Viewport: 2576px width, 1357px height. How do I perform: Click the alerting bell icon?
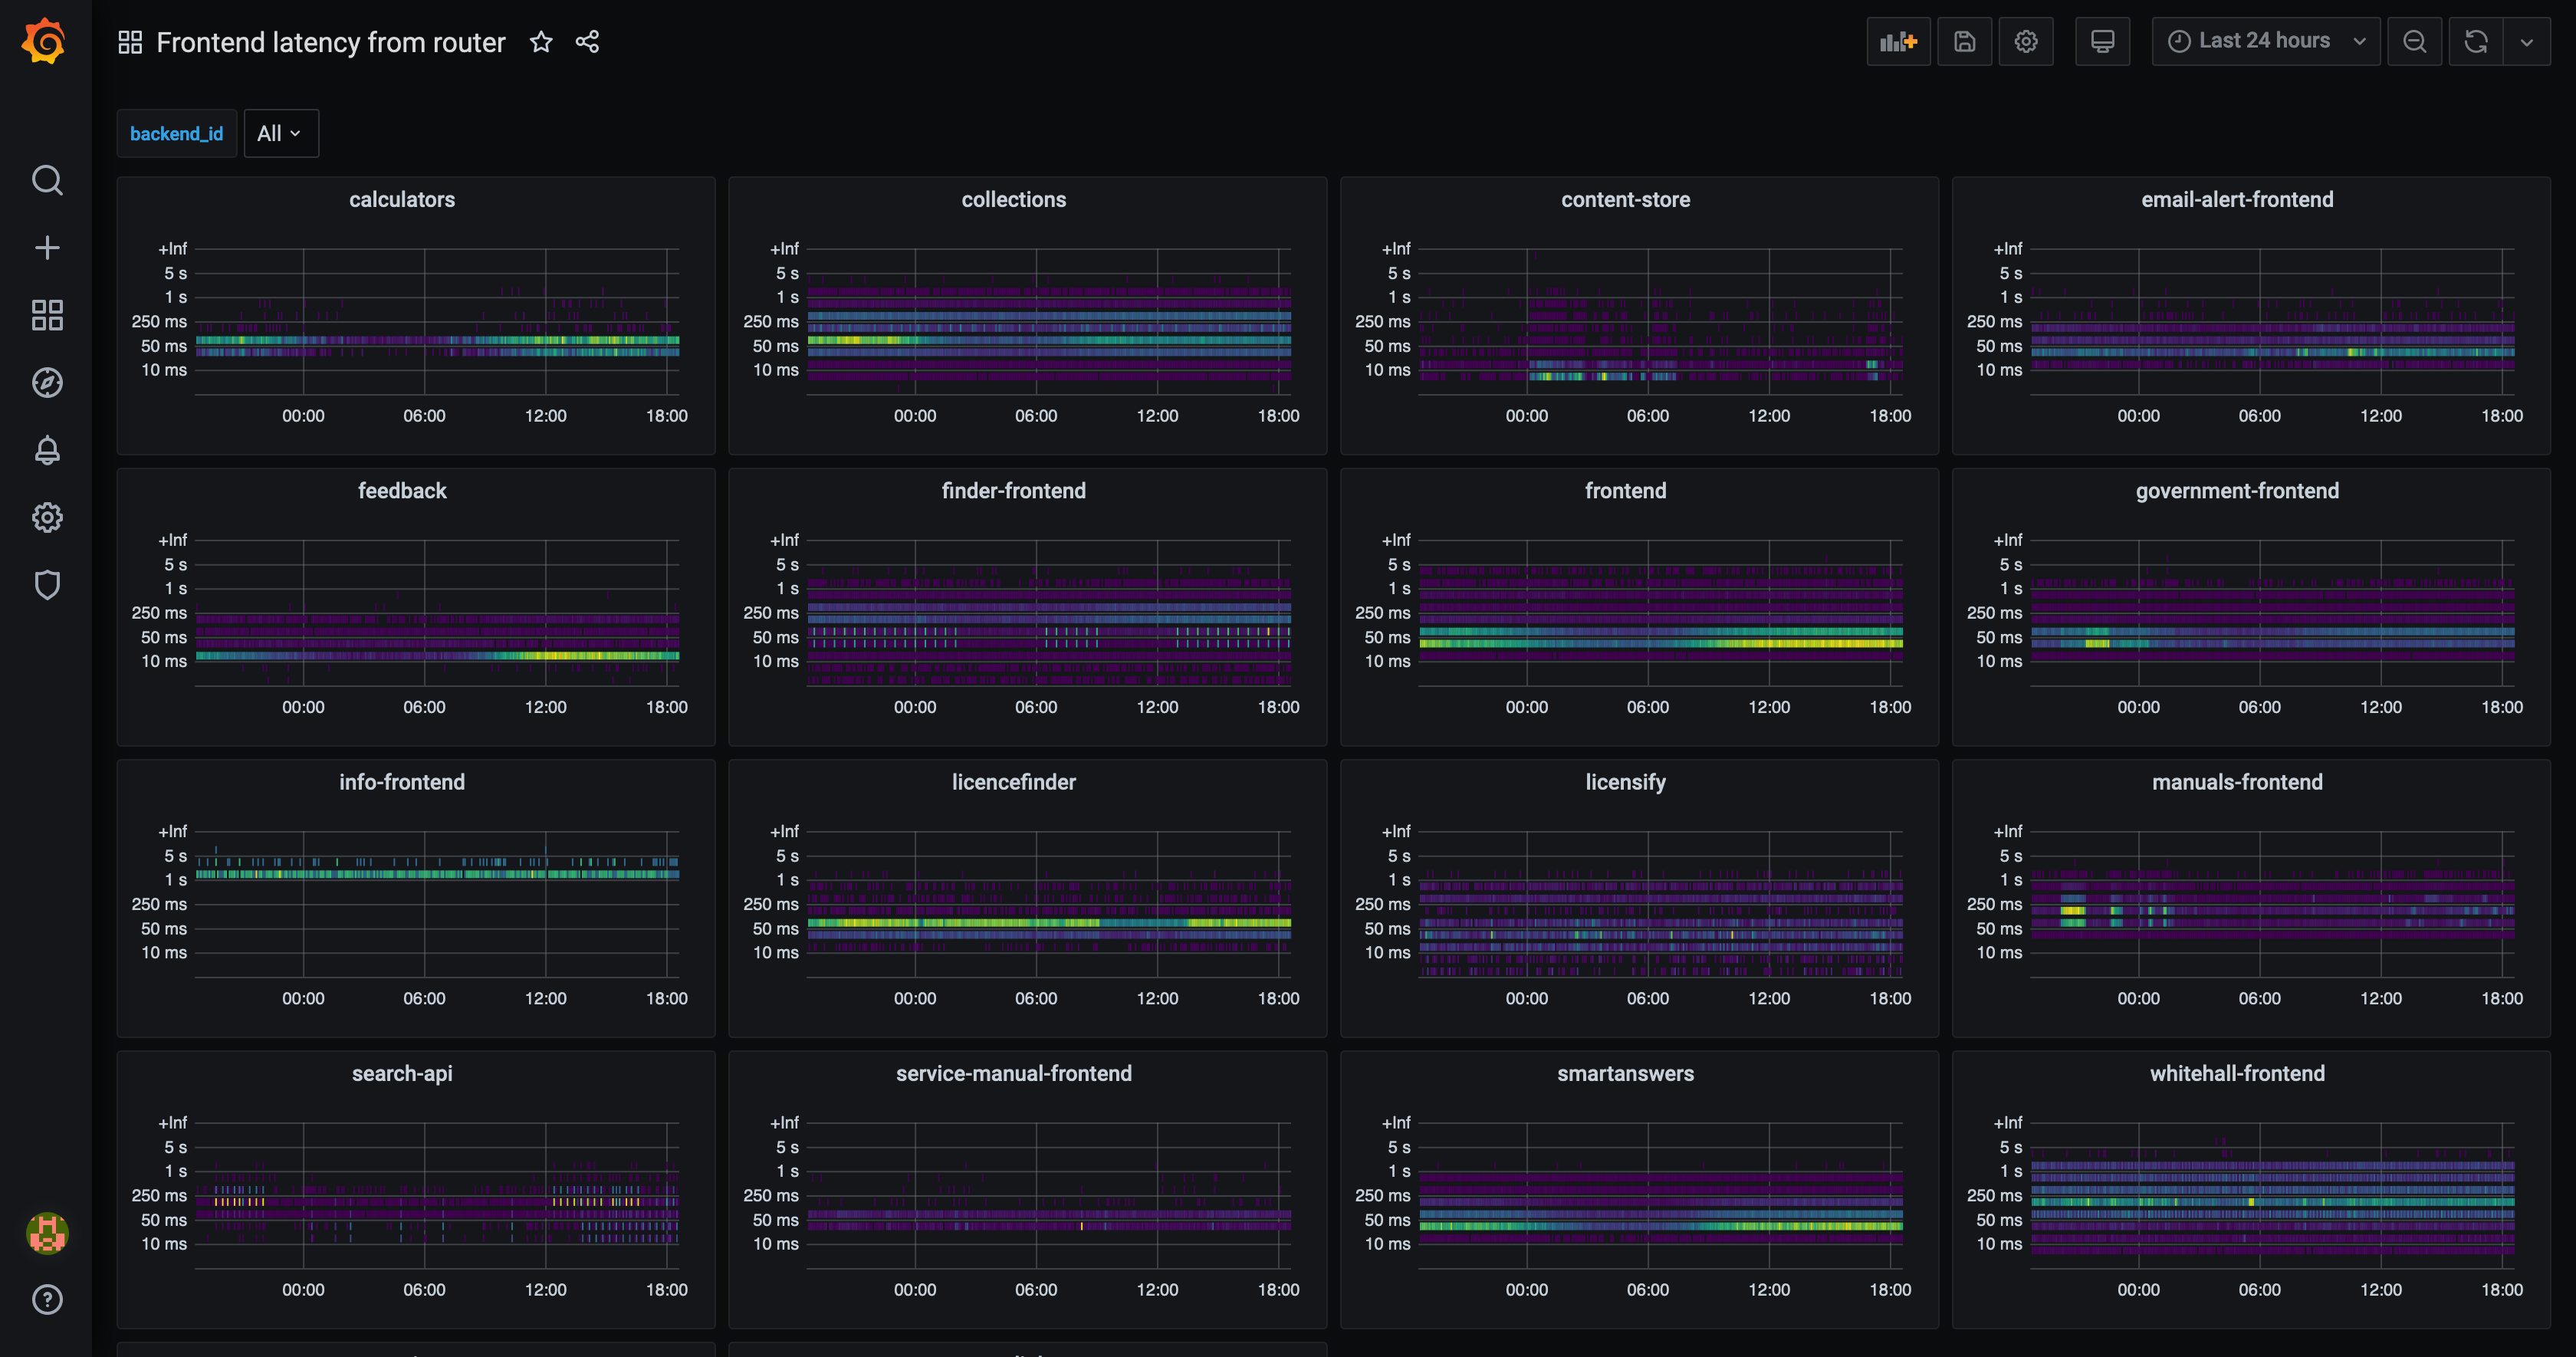[x=46, y=450]
